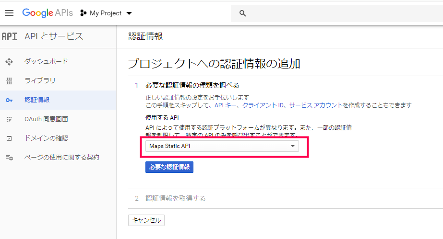Click the ダッシュボード sidebar icon
The image size is (443, 239).
9,62
